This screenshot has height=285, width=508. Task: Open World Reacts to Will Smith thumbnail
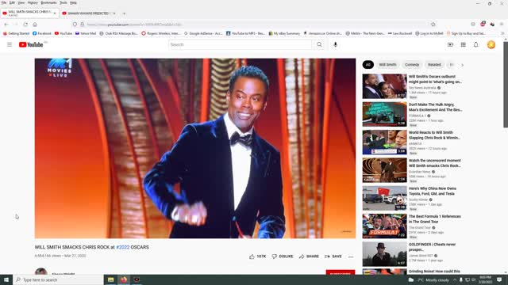pyautogui.click(x=384, y=142)
